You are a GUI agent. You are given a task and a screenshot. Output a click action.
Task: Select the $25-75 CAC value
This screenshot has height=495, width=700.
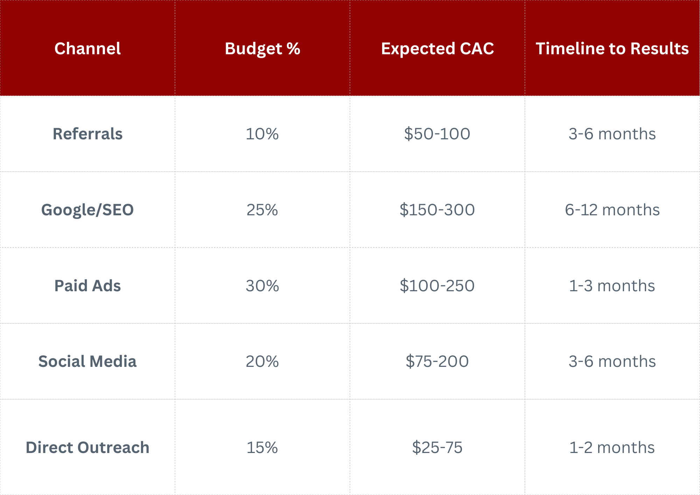(x=437, y=447)
